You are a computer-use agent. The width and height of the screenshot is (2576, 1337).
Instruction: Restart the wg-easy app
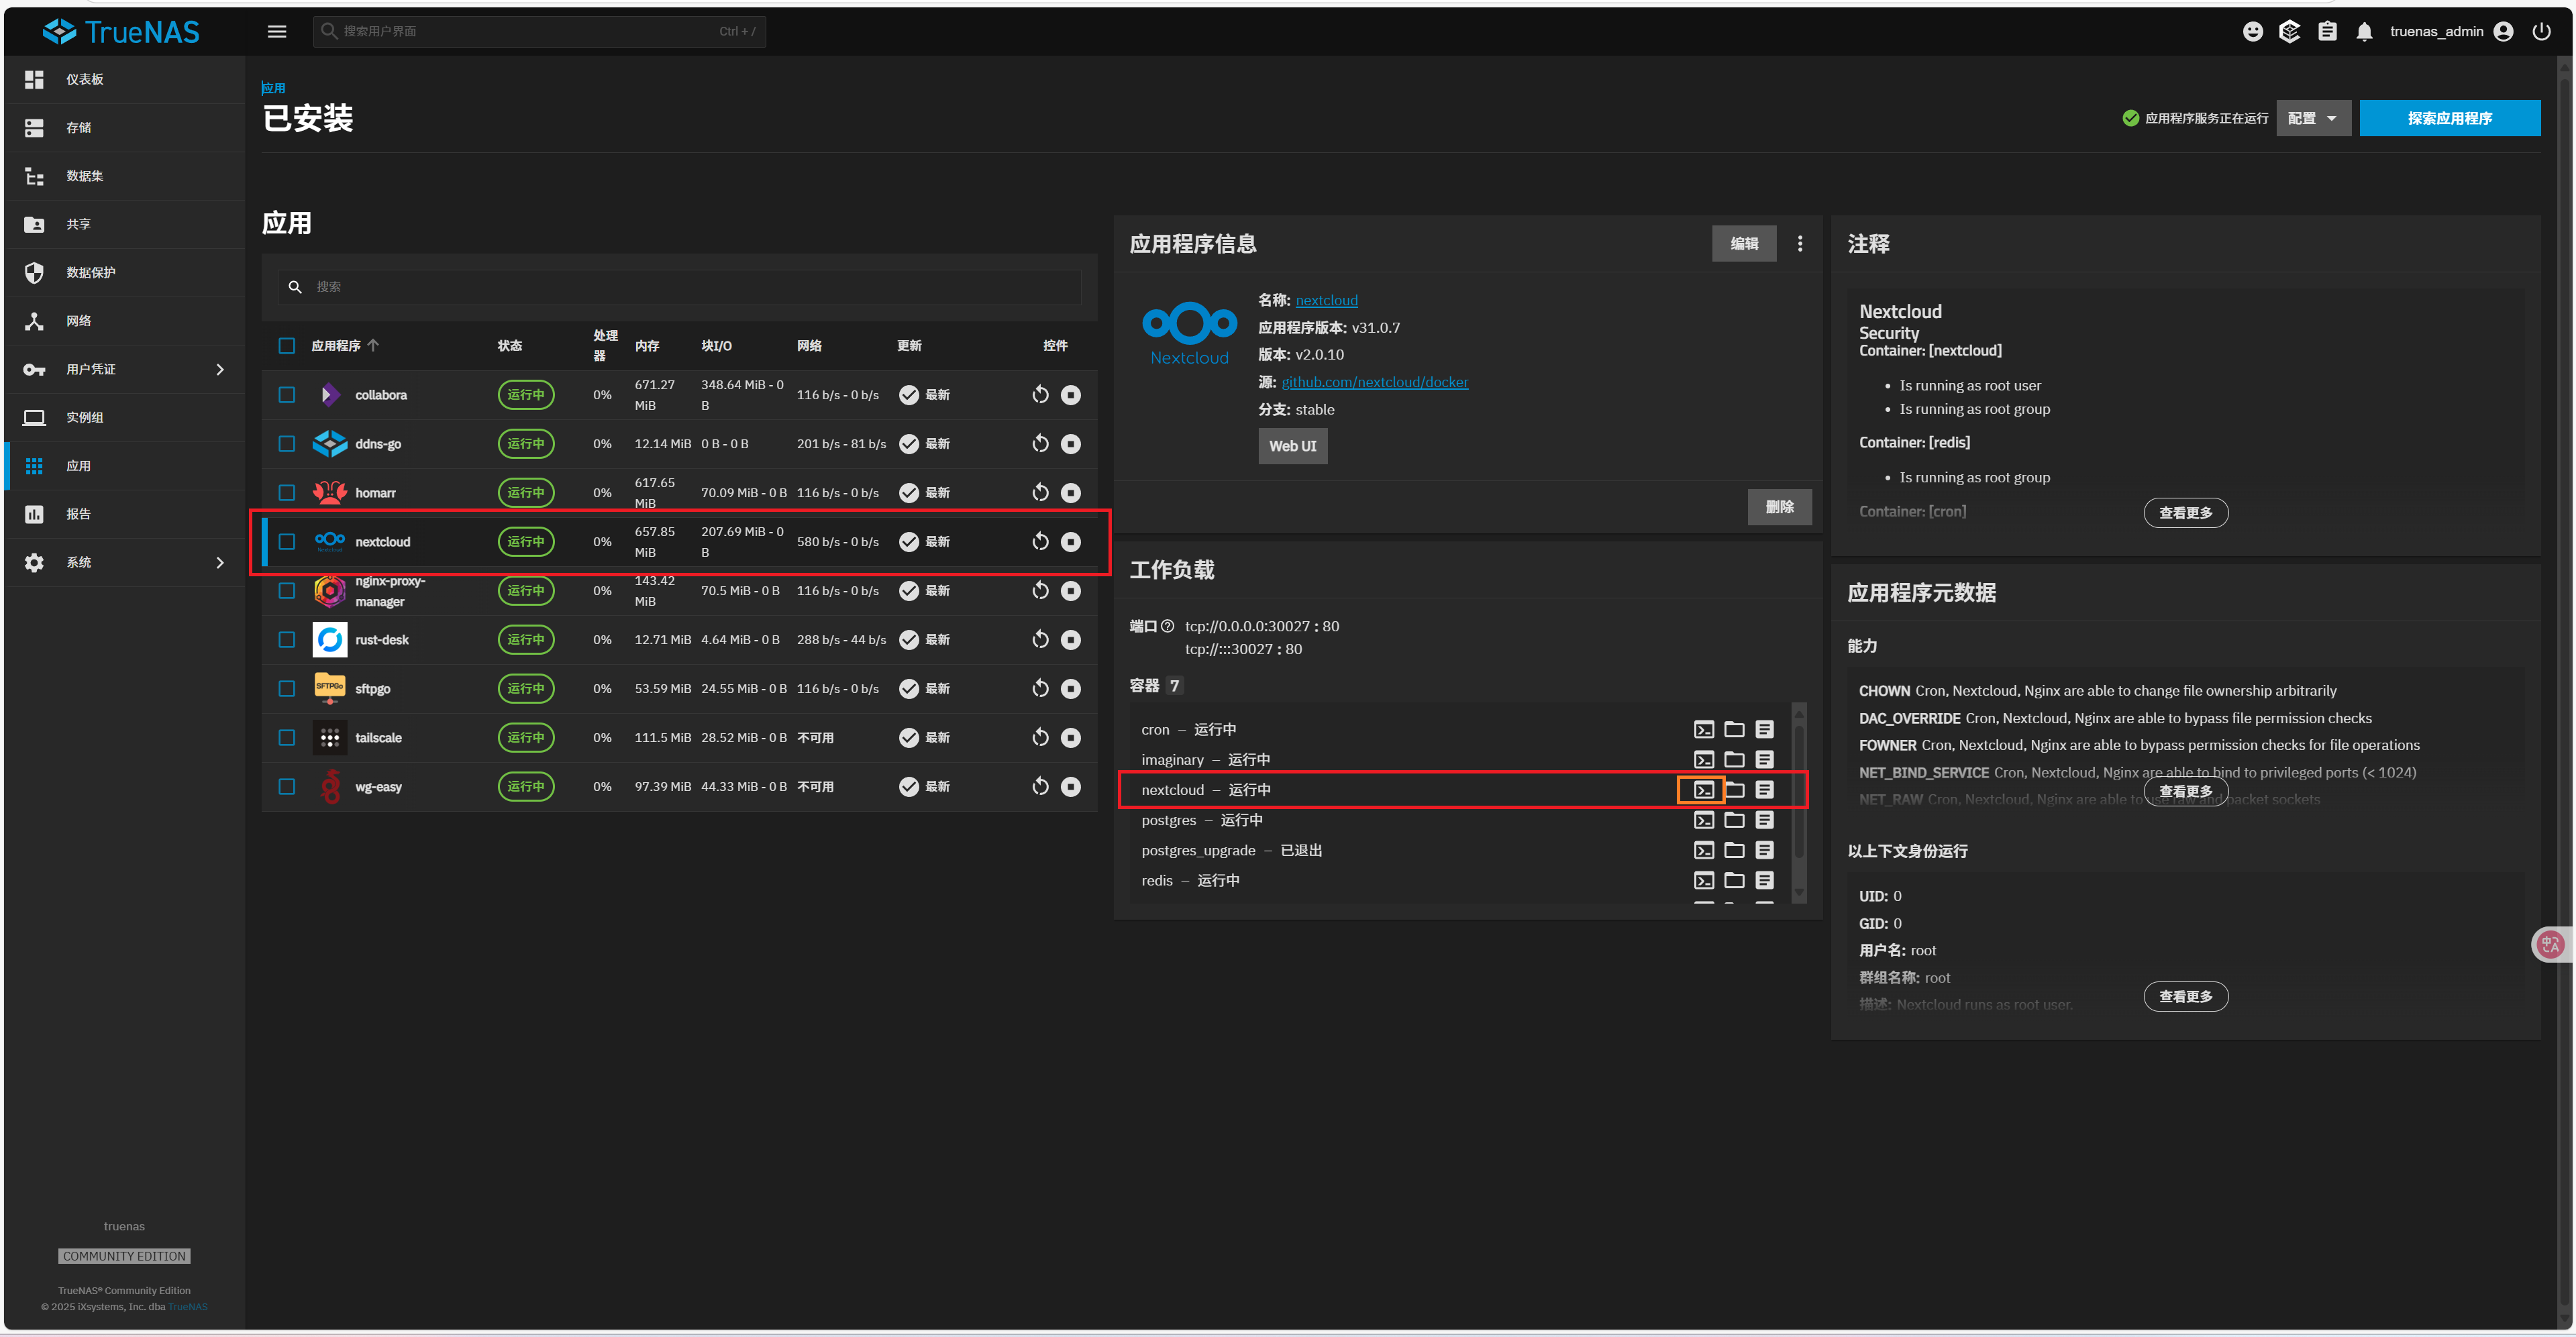tap(1040, 787)
